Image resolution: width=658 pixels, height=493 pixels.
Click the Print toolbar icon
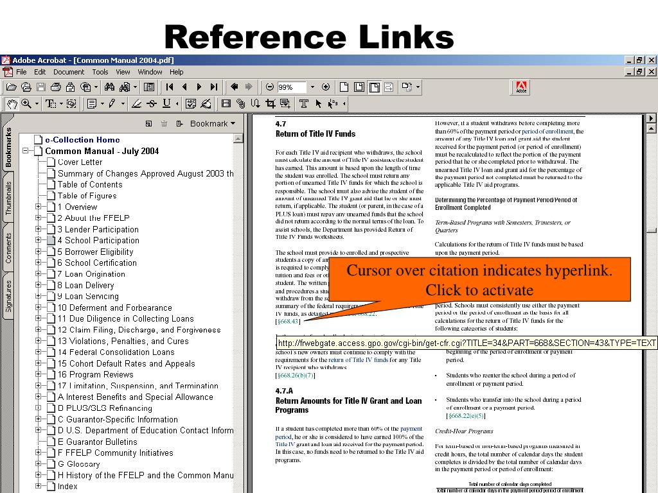coord(55,87)
